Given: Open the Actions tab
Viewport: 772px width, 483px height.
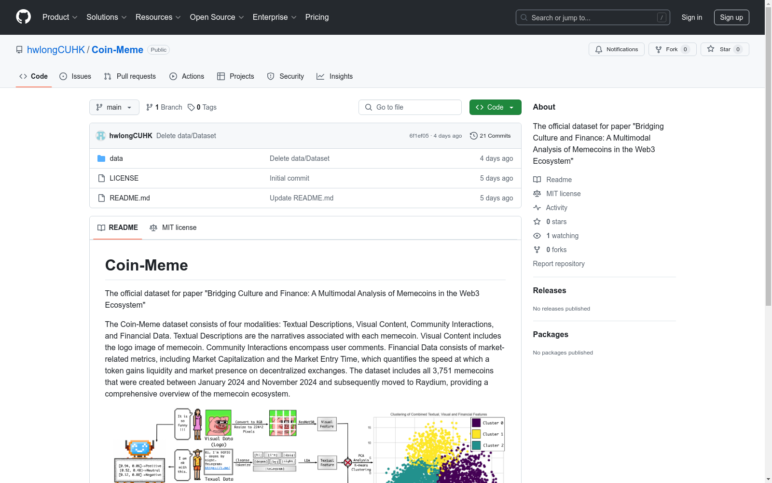Looking at the screenshot, I should point(187,76).
